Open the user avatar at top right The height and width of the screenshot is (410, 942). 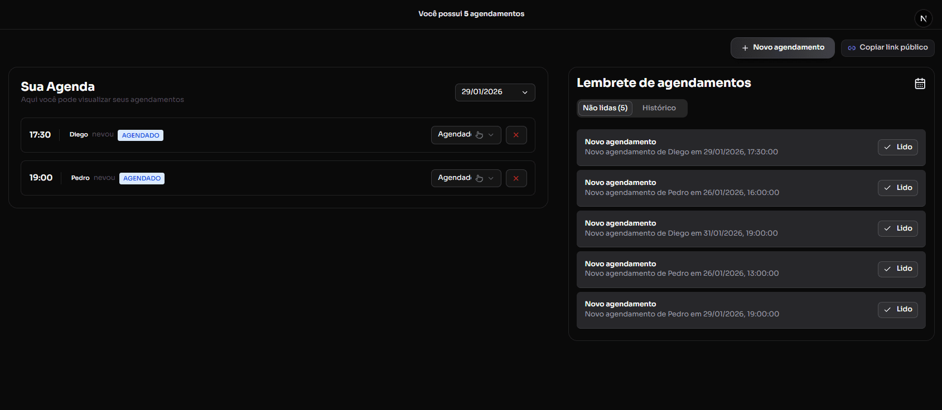pos(923,18)
